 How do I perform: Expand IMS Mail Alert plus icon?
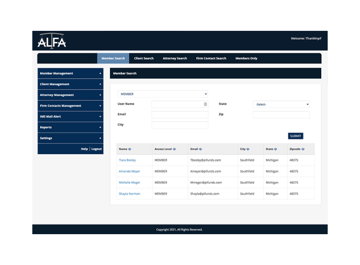[100, 117]
